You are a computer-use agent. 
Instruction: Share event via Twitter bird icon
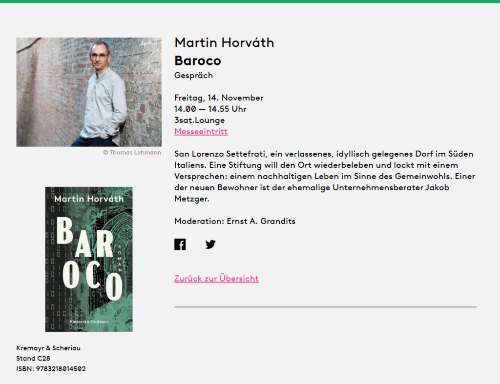[210, 244]
